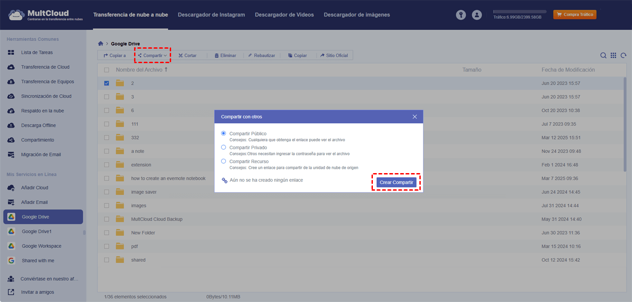Click the sidebar scrollbar handle
The height and width of the screenshot is (302, 632).
(84, 233)
